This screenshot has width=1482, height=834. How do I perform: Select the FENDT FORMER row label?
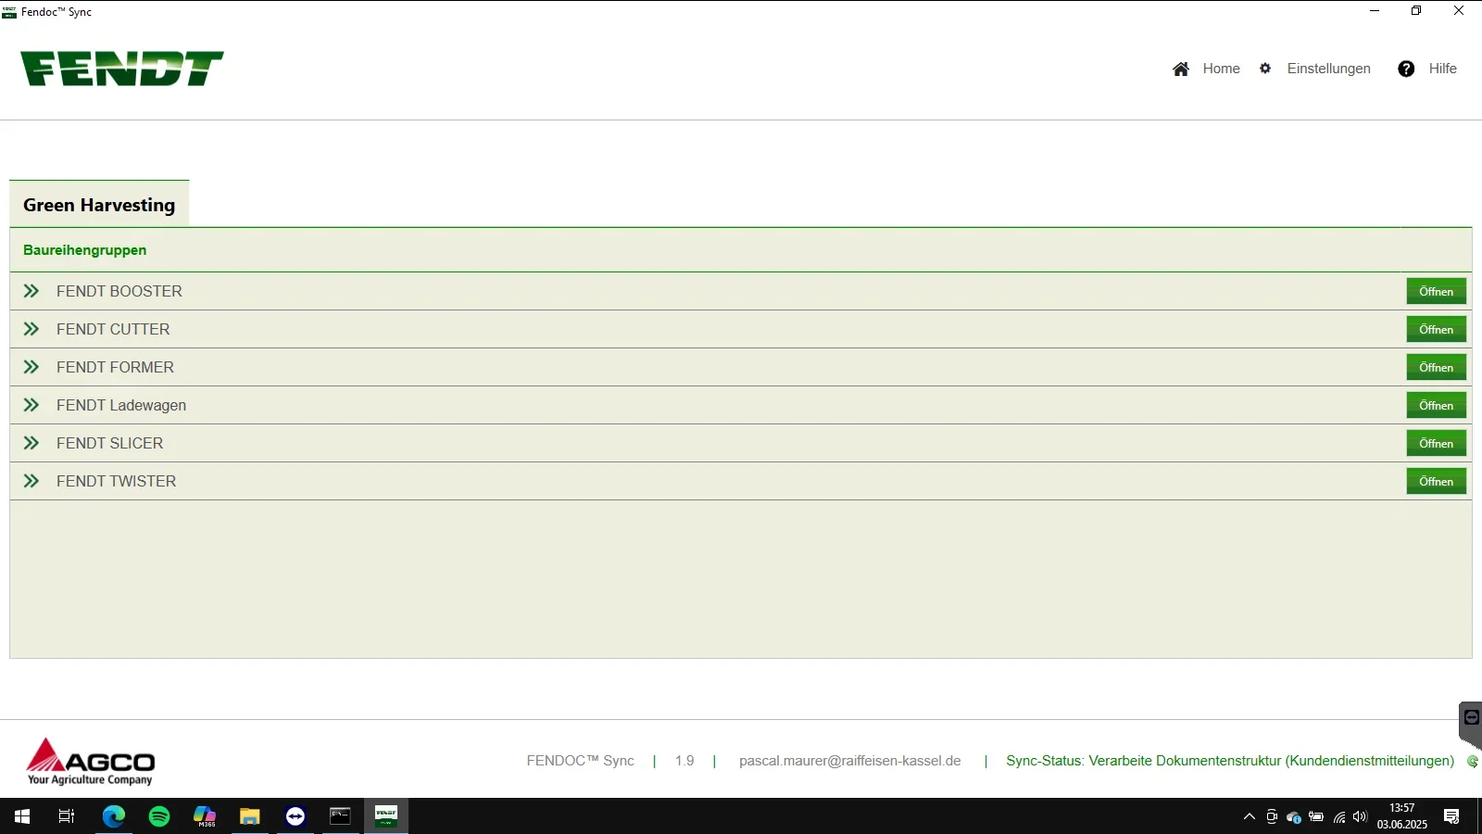[115, 367]
